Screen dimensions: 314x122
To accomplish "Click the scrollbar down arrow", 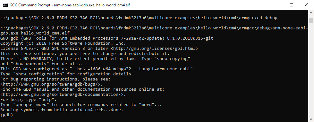I will pyautogui.click(x=310, y=118).
